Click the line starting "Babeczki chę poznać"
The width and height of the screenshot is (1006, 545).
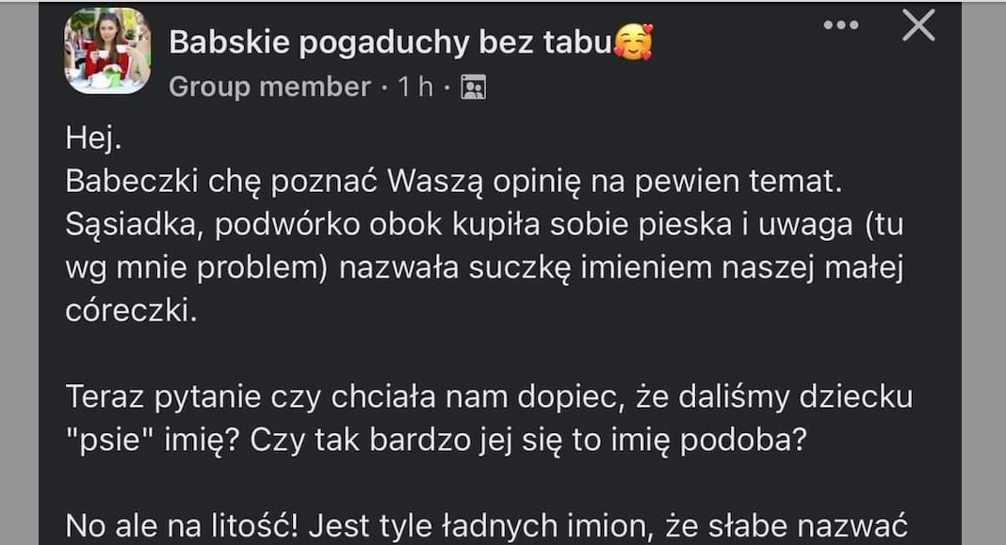tap(452, 182)
